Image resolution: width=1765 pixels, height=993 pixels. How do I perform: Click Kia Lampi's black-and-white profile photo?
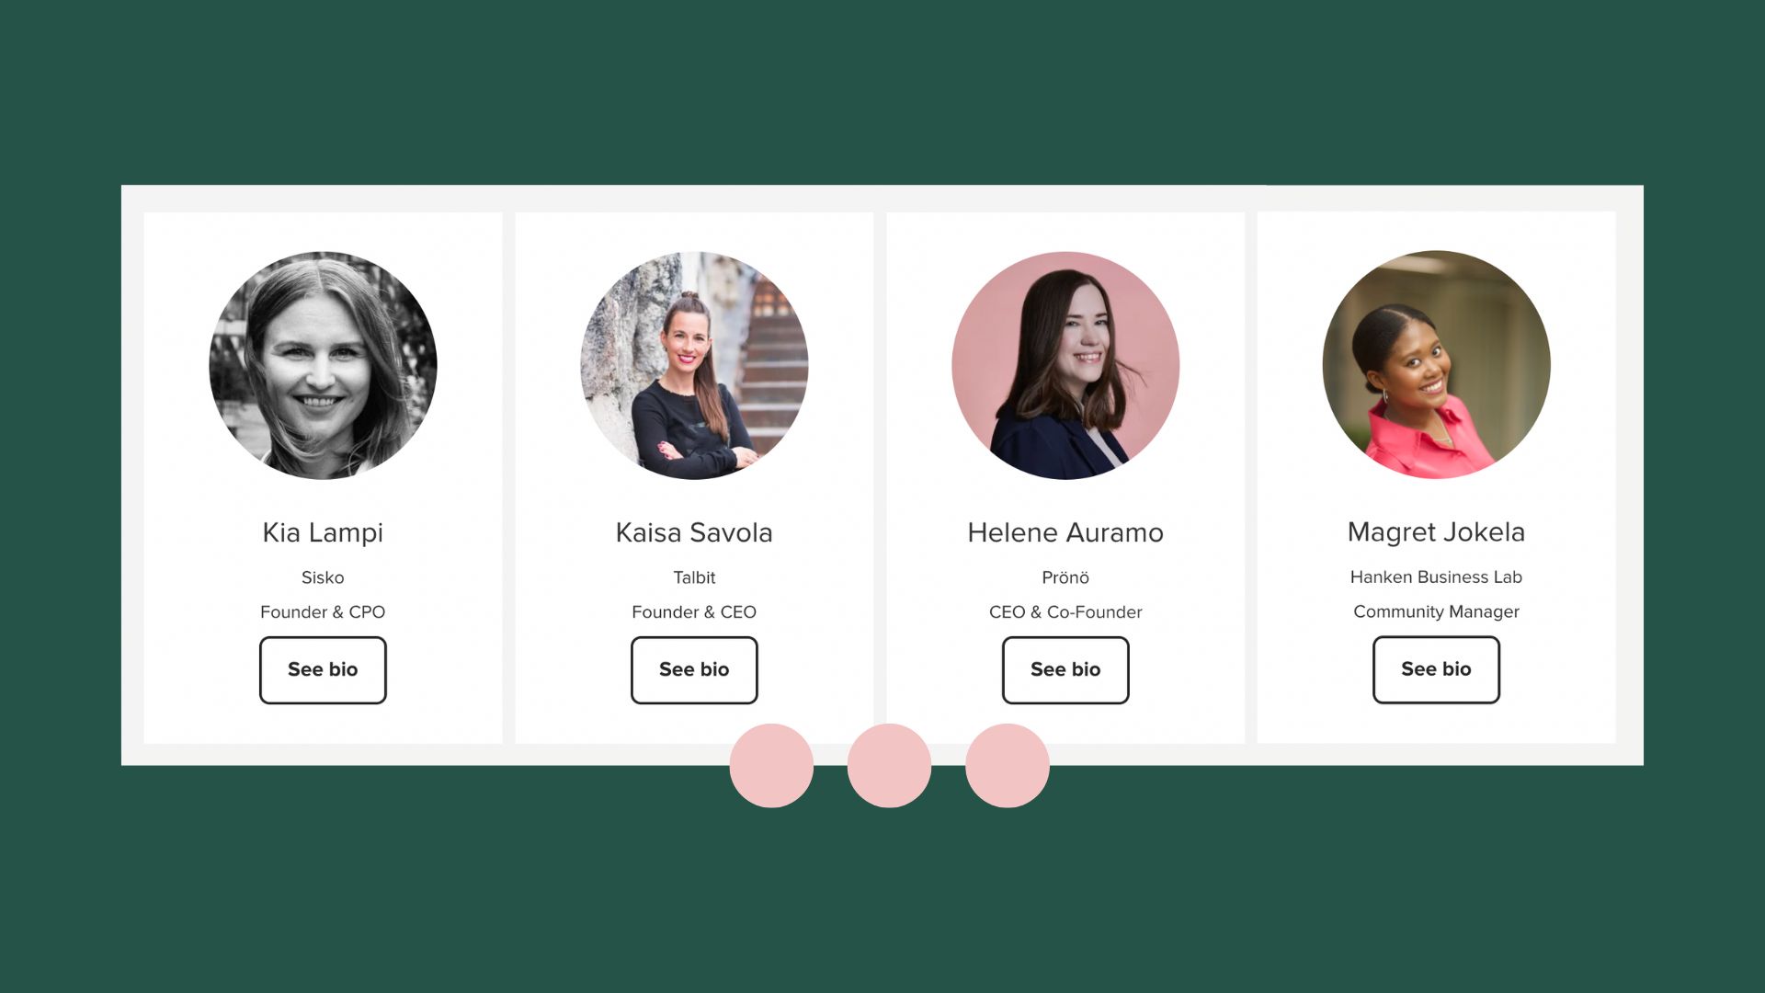[323, 365]
